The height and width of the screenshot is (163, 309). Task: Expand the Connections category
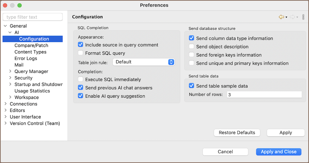[x=5, y=104]
